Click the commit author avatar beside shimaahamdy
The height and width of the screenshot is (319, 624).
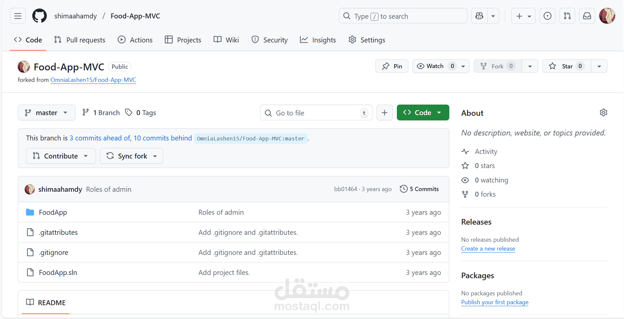pyautogui.click(x=30, y=189)
